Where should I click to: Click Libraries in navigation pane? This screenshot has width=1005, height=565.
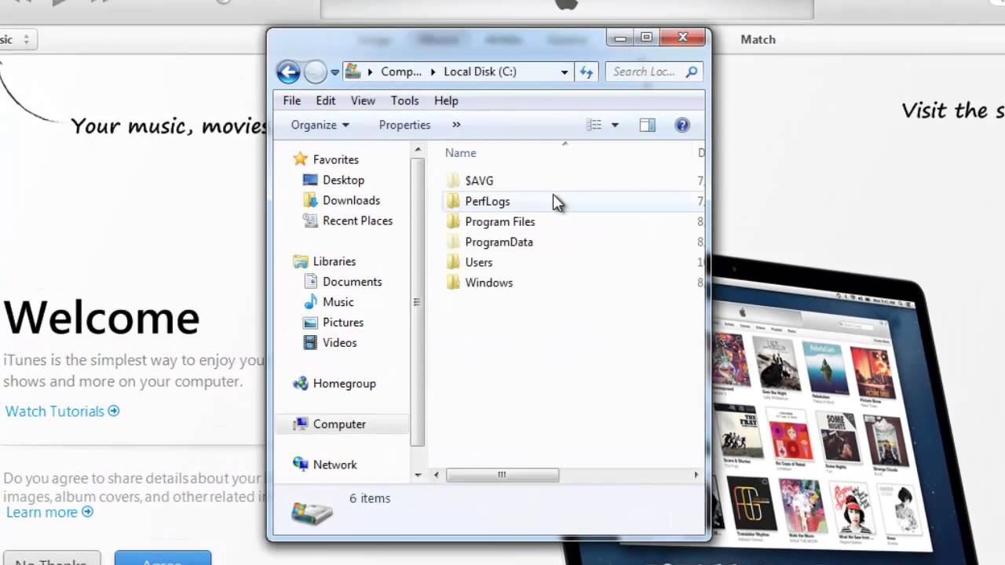tap(334, 261)
